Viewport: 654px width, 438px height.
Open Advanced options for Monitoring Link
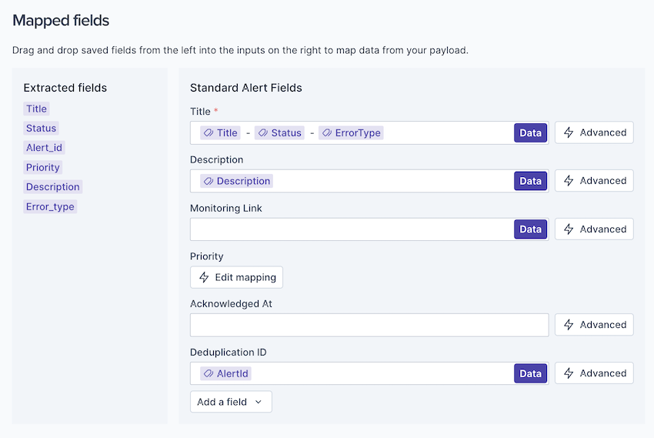pos(594,229)
